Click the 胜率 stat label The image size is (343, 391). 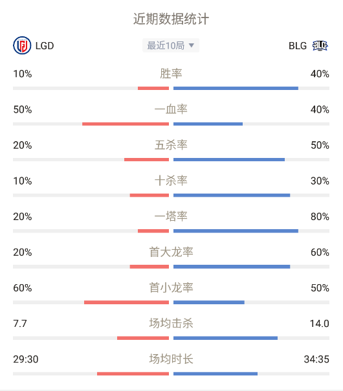[171, 74]
